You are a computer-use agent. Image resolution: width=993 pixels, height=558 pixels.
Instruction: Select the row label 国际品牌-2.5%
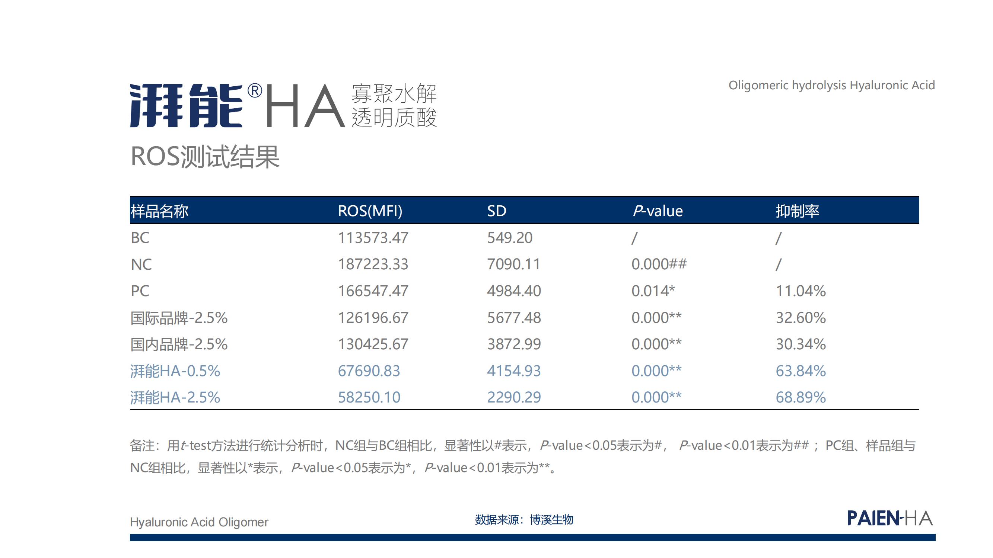click(x=179, y=318)
